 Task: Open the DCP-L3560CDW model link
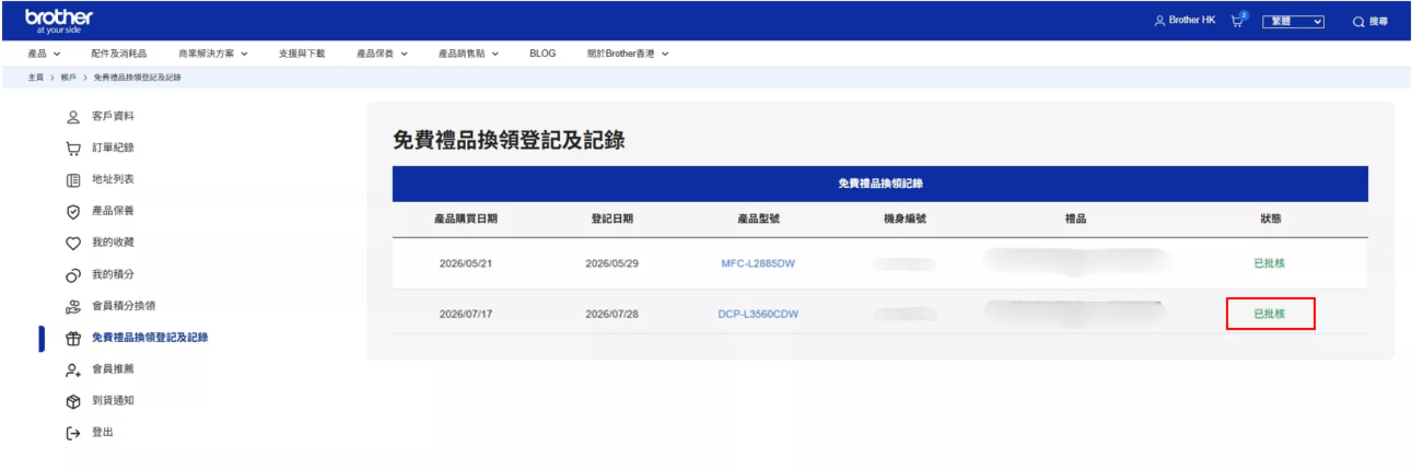tap(758, 314)
